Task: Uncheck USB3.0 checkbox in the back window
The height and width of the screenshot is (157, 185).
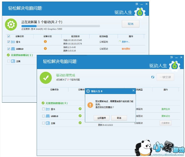Action: tap(9, 49)
